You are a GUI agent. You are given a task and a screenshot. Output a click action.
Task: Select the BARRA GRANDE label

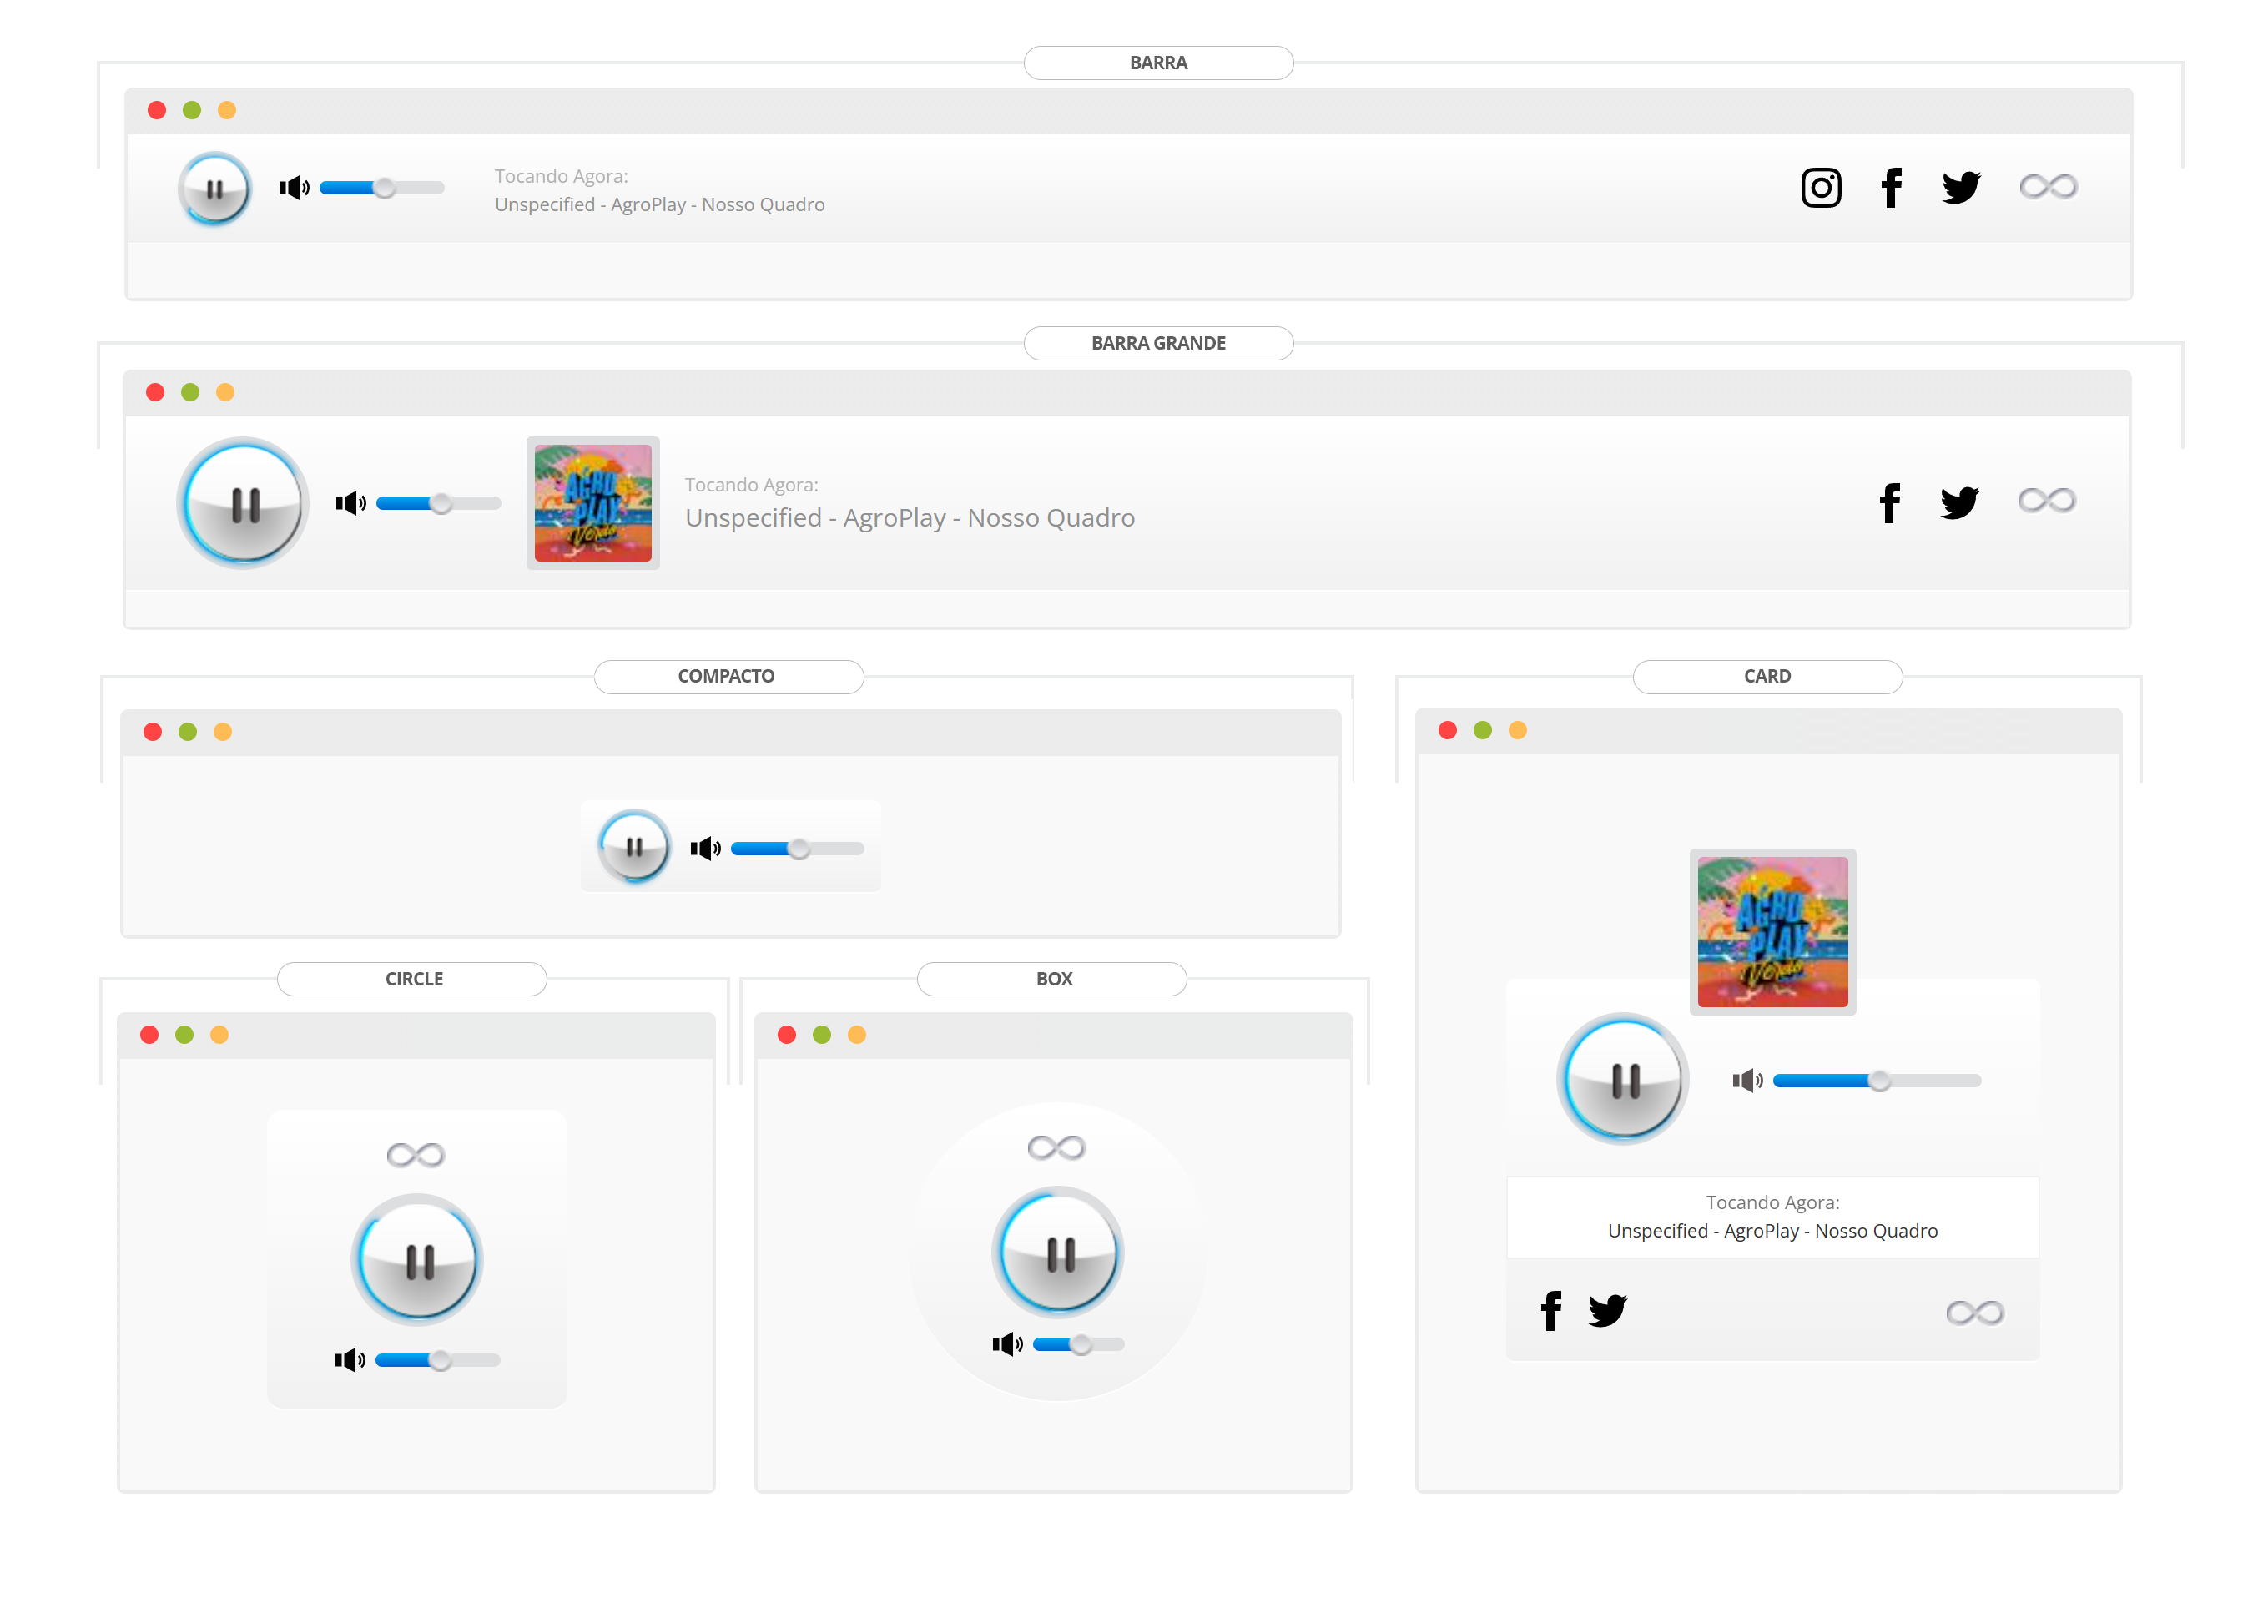point(1157,343)
